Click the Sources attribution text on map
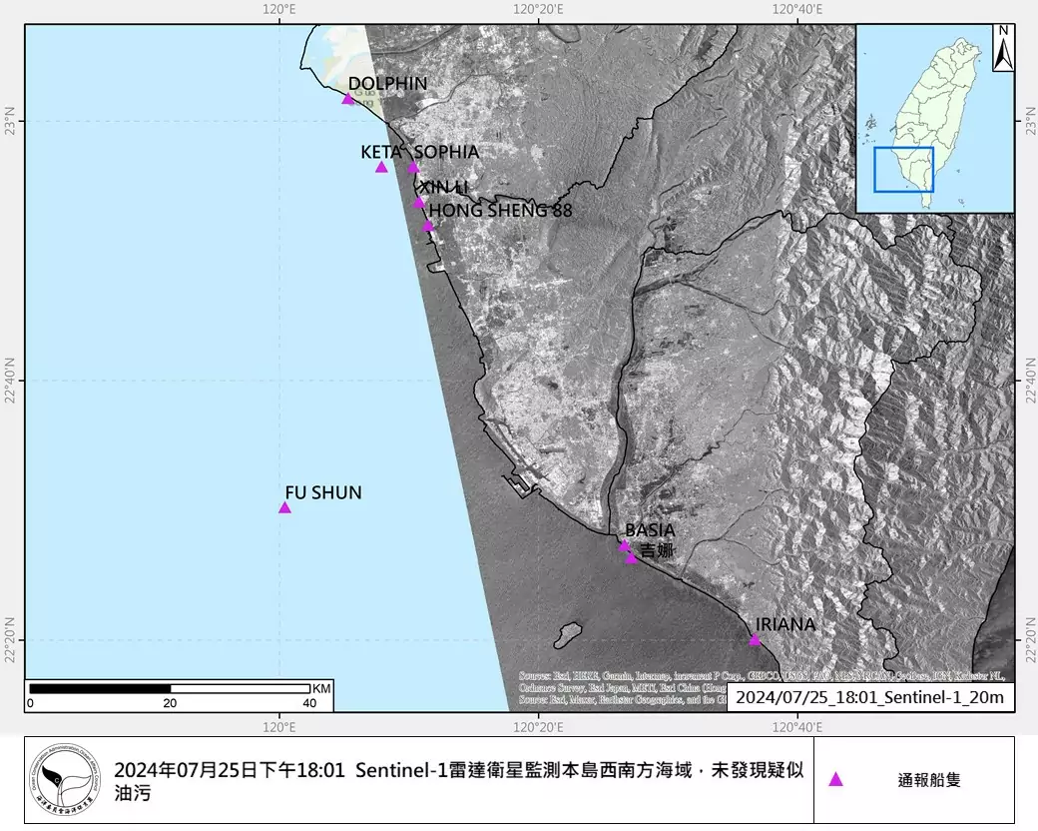 [762, 687]
